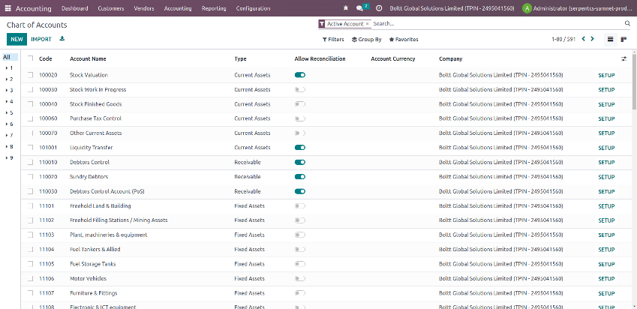637x309 pixels.
Task: Toggle reconciliation for Freehold Land & Building
Action: [x=300, y=205]
